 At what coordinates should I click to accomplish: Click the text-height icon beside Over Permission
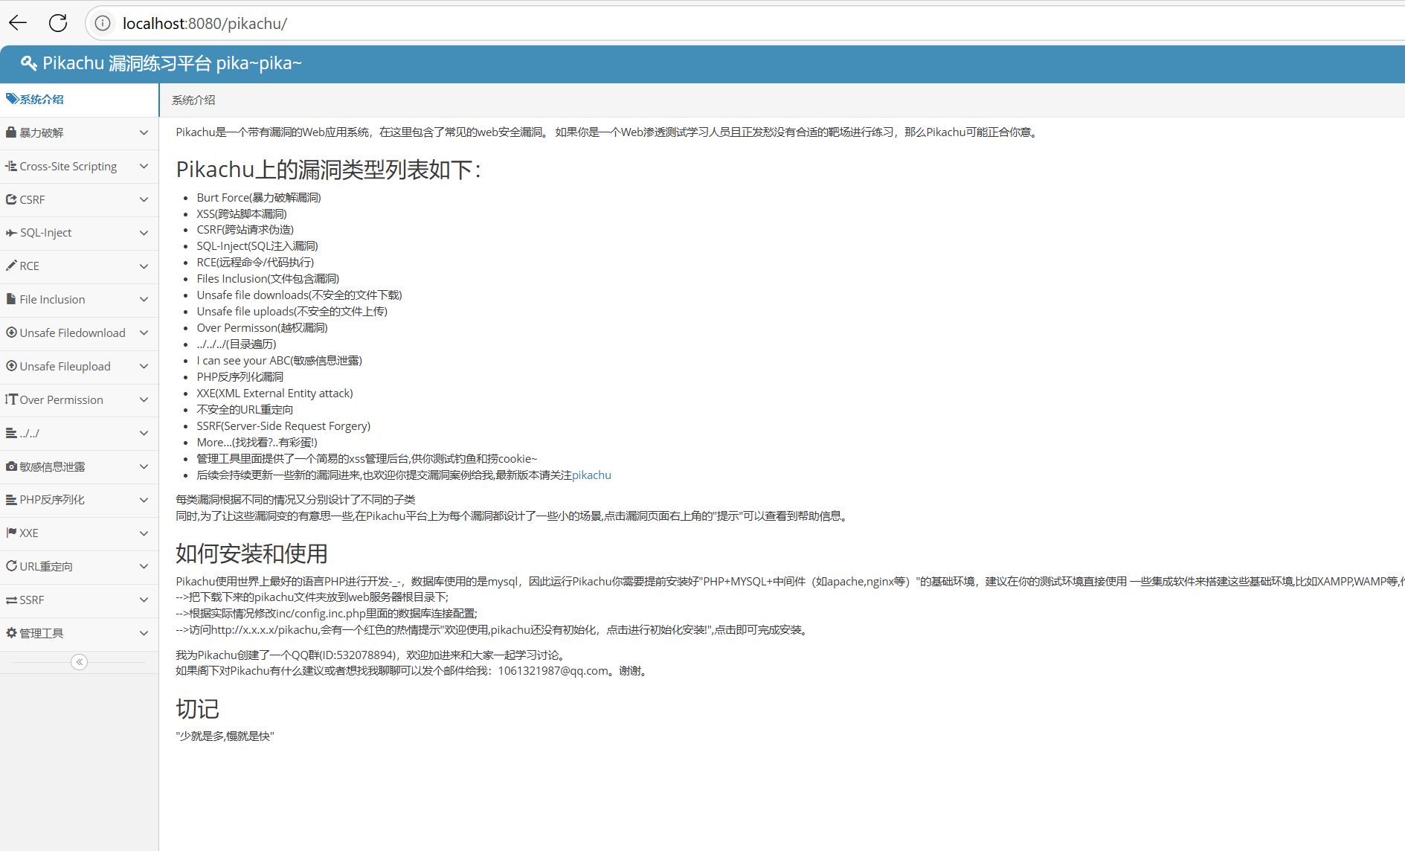point(11,399)
